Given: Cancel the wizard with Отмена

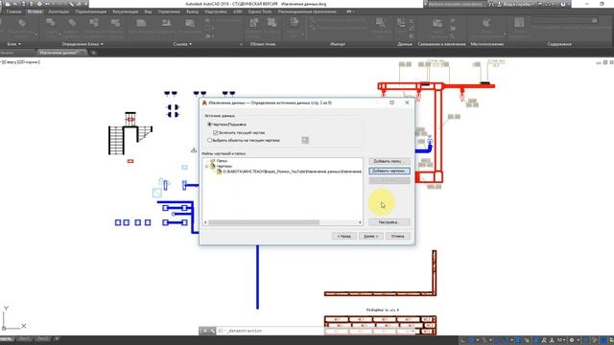Looking at the screenshot, I should tap(397, 237).
